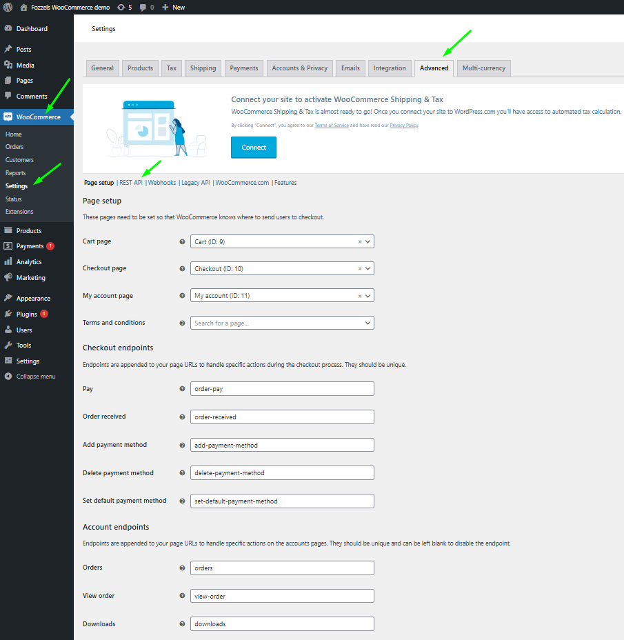Switch to Accounts & Privacy tab
Image resolution: width=624 pixels, height=640 pixels.
299,68
